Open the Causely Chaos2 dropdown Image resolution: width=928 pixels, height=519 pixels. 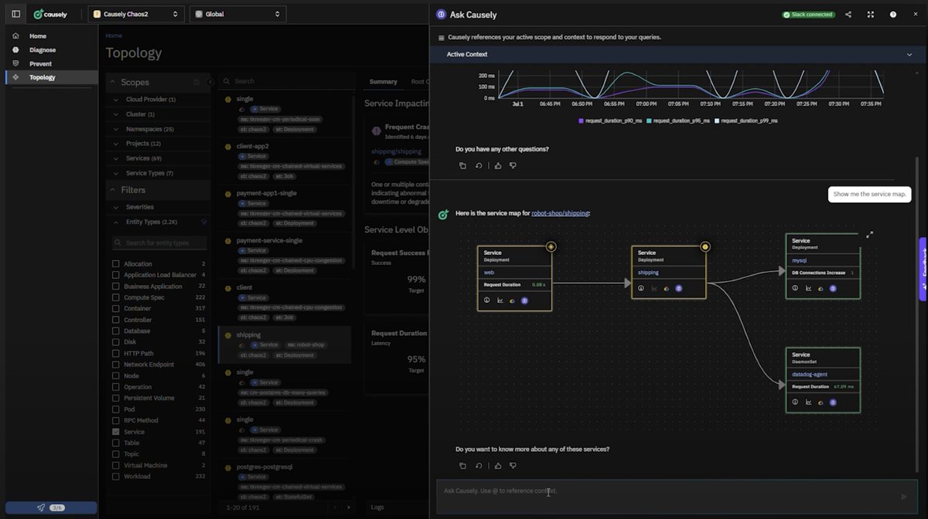[x=136, y=14]
